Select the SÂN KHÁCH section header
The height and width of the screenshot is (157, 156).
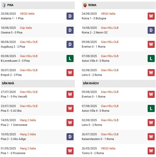tap(119, 83)
